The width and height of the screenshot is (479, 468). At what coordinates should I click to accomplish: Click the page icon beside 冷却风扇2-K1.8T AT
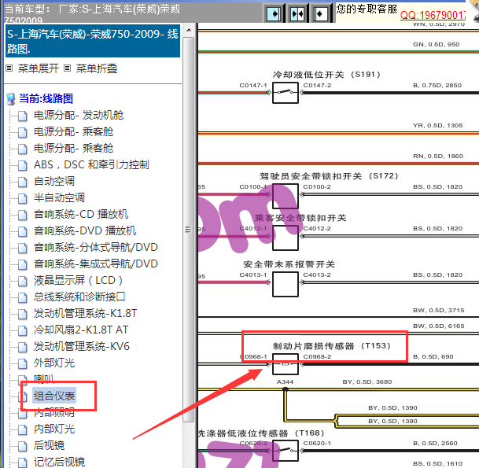pos(22,330)
